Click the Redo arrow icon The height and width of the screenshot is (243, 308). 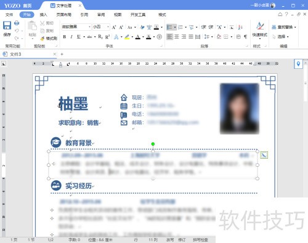coord(17,38)
